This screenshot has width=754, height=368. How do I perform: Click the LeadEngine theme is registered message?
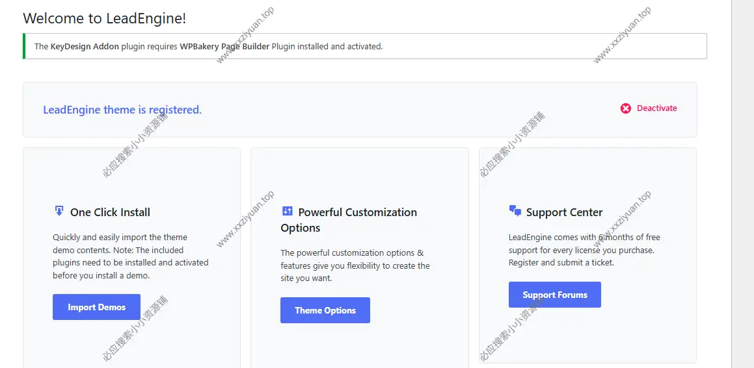coord(122,110)
